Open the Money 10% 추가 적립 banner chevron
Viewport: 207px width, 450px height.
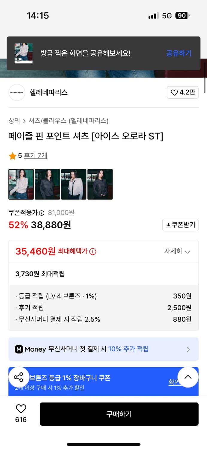point(188,349)
